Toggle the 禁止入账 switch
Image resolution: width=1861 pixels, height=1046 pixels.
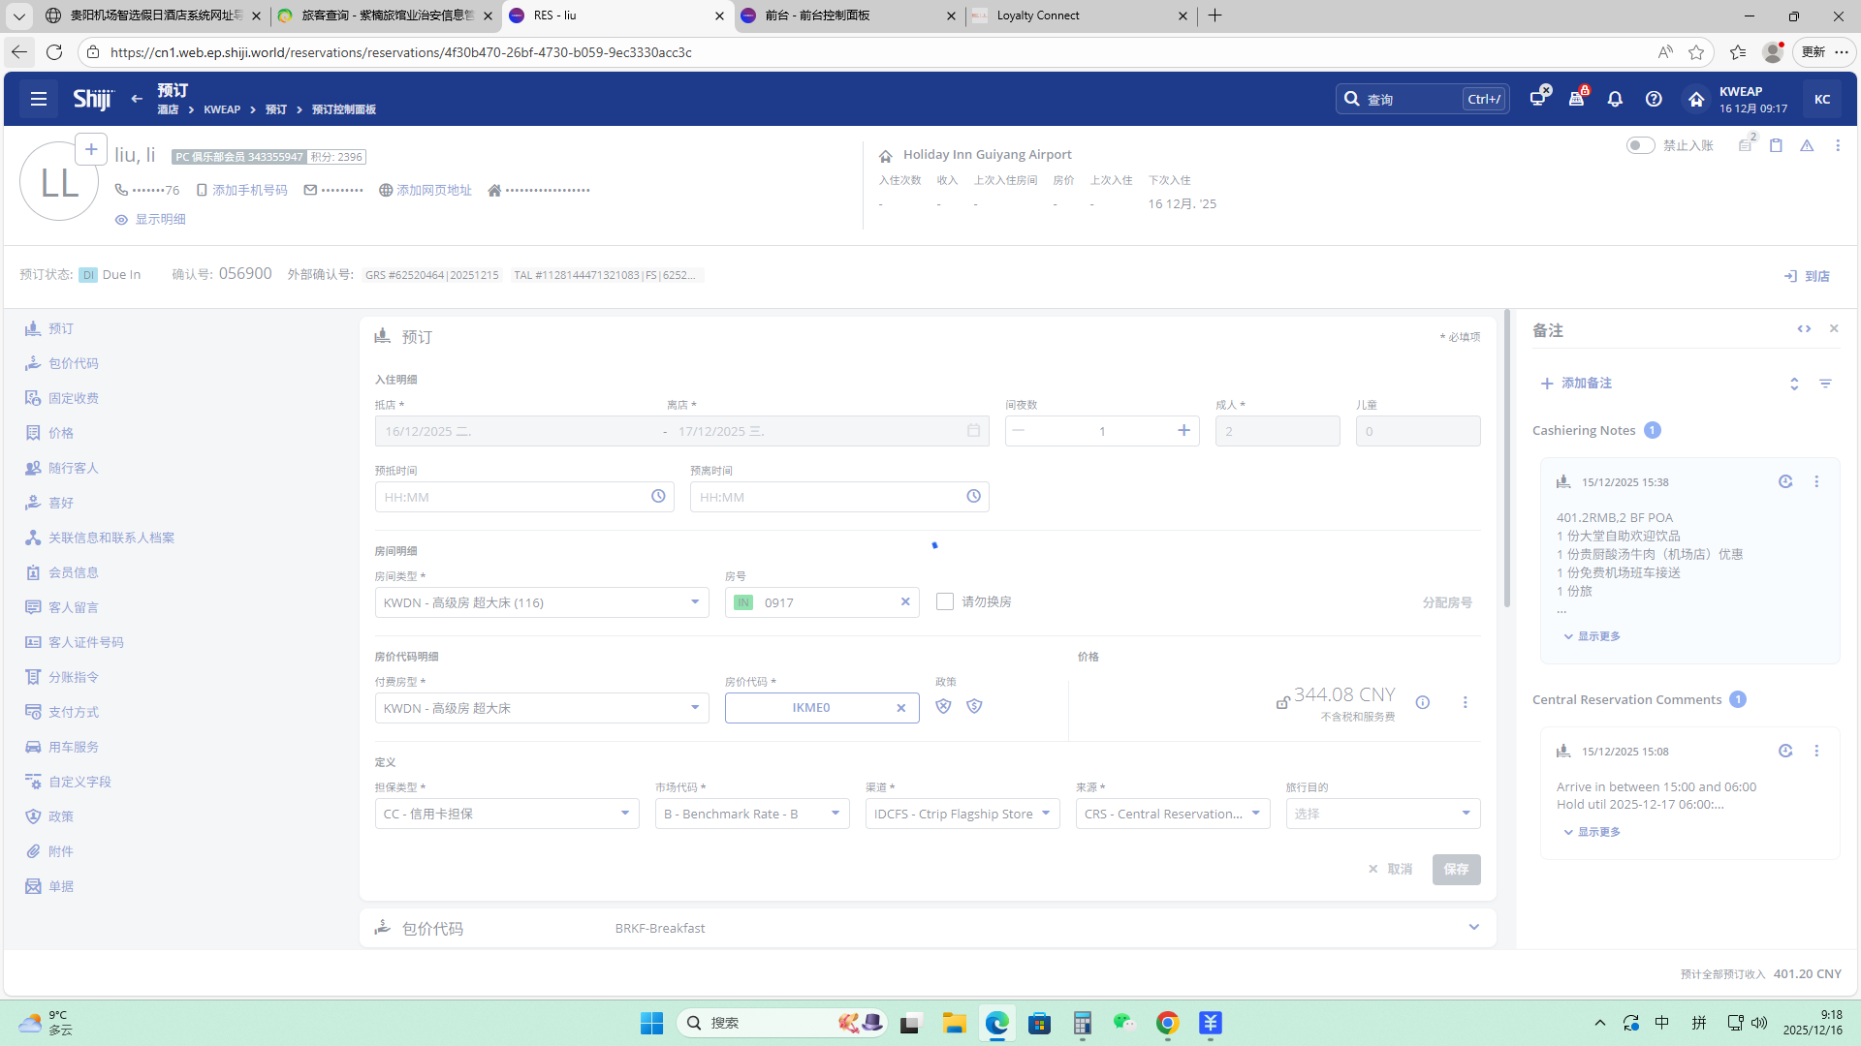tap(1640, 145)
